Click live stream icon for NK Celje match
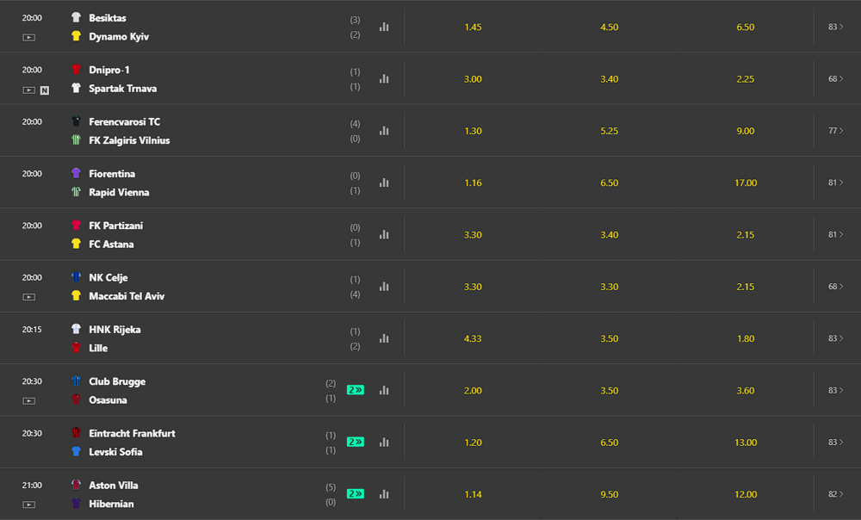Screen dimensions: 861x520 click(29, 297)
